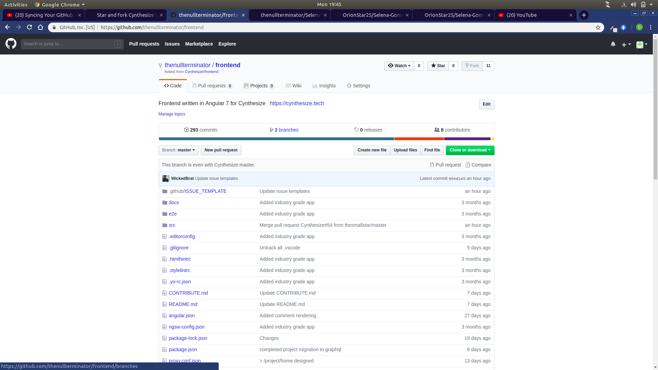Click the Compare icon on the right

pos(468,165)
